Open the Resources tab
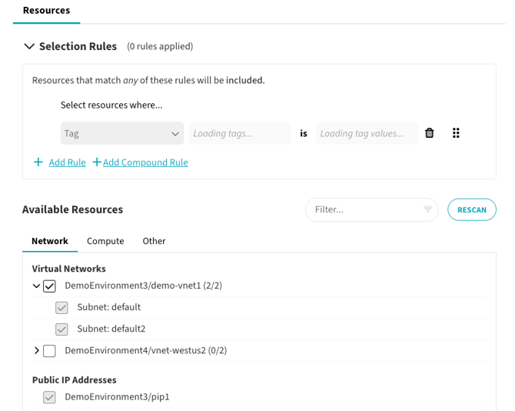This screenshot has height=411, width=515. pyautogui.click(x=47, y=11)
